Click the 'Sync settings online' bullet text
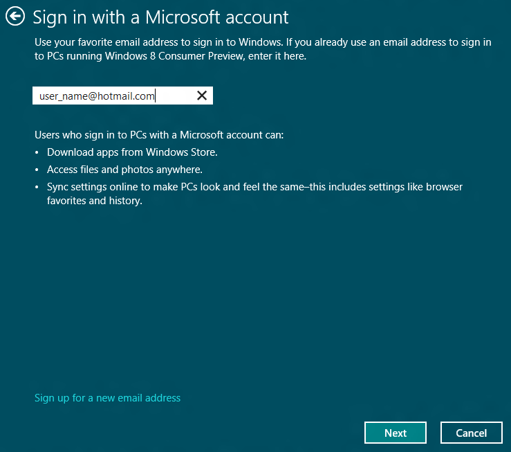The height and width of the screenshot is (452, 511). click(x=254, y=194)
